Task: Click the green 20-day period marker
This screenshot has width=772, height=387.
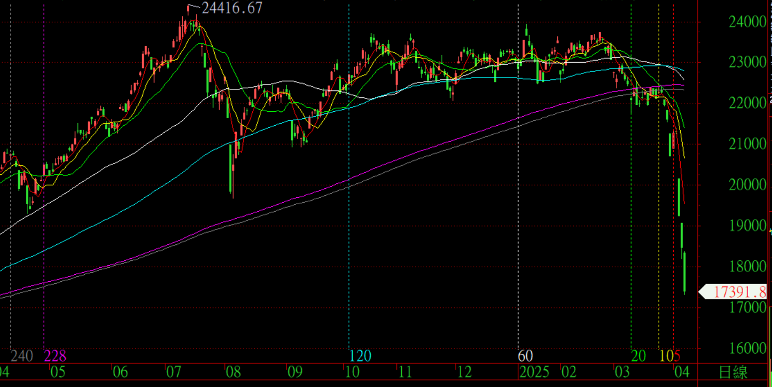Action: point(639,356)
